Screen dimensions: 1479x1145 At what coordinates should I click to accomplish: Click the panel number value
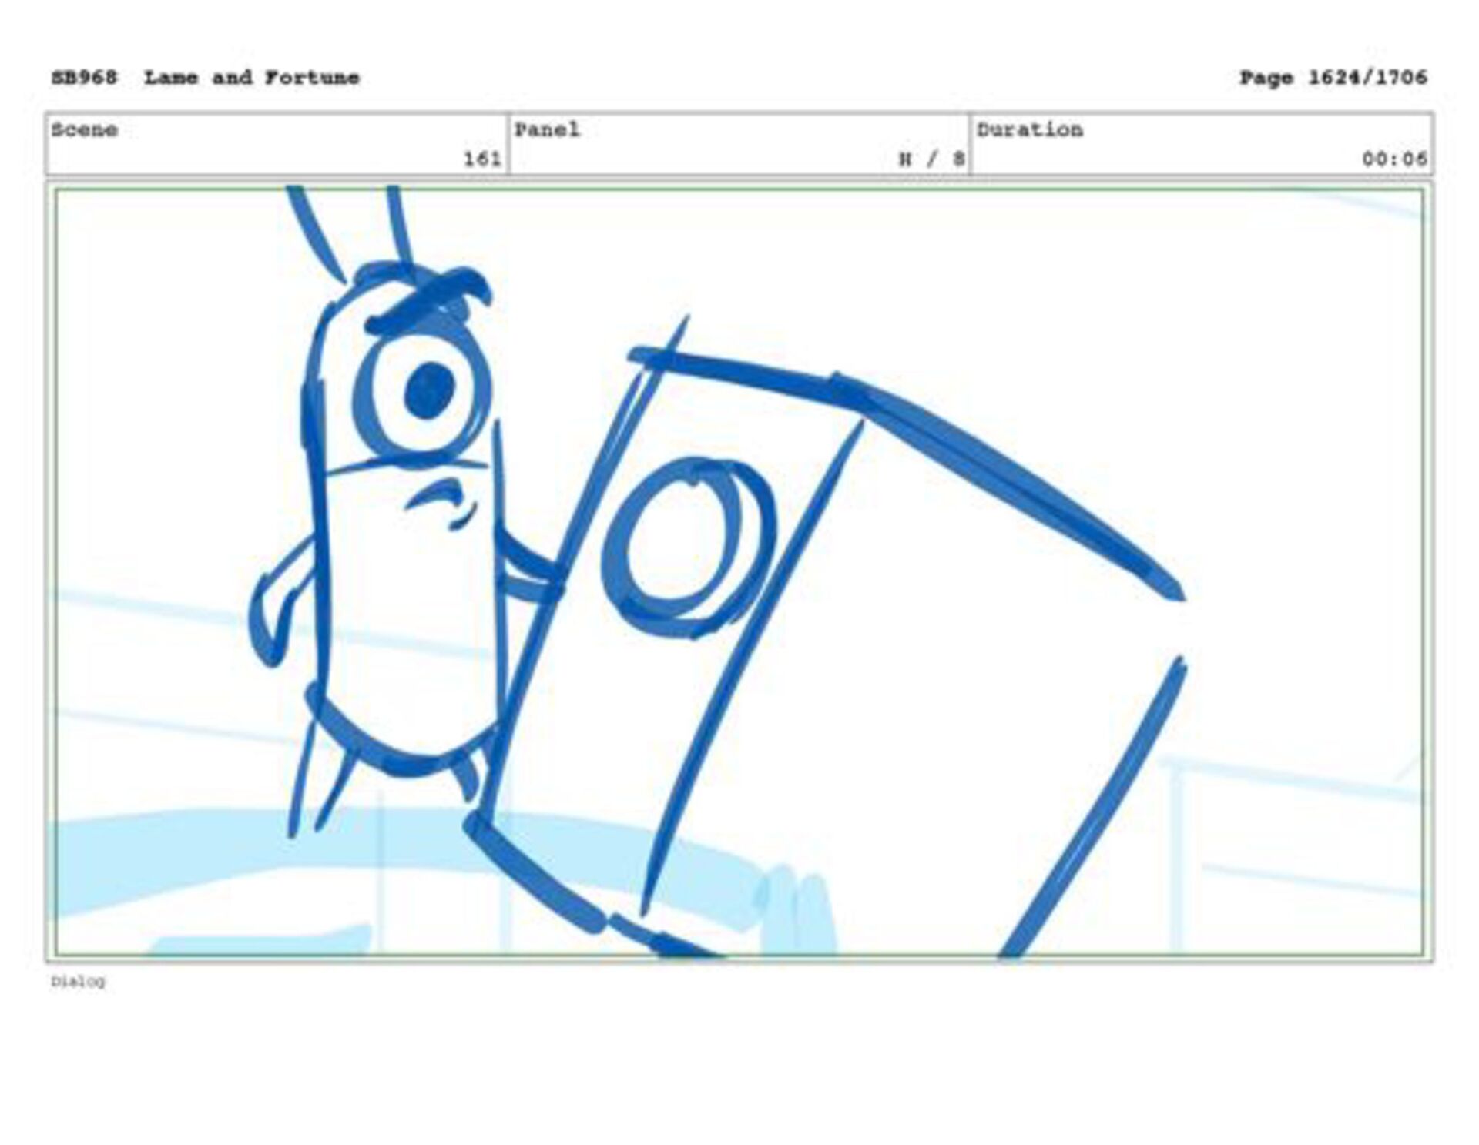(x=932, y=159)
